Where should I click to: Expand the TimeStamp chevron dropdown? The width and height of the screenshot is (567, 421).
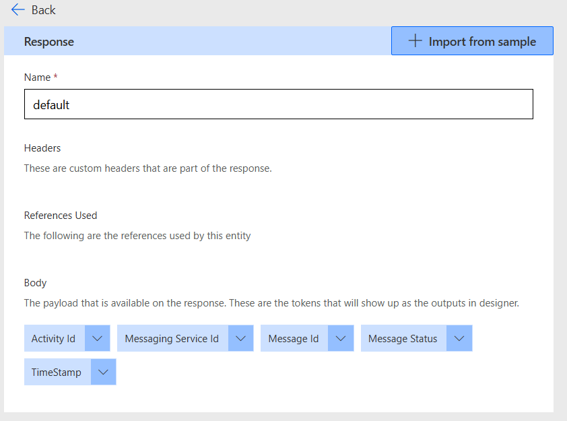point(103,373)
